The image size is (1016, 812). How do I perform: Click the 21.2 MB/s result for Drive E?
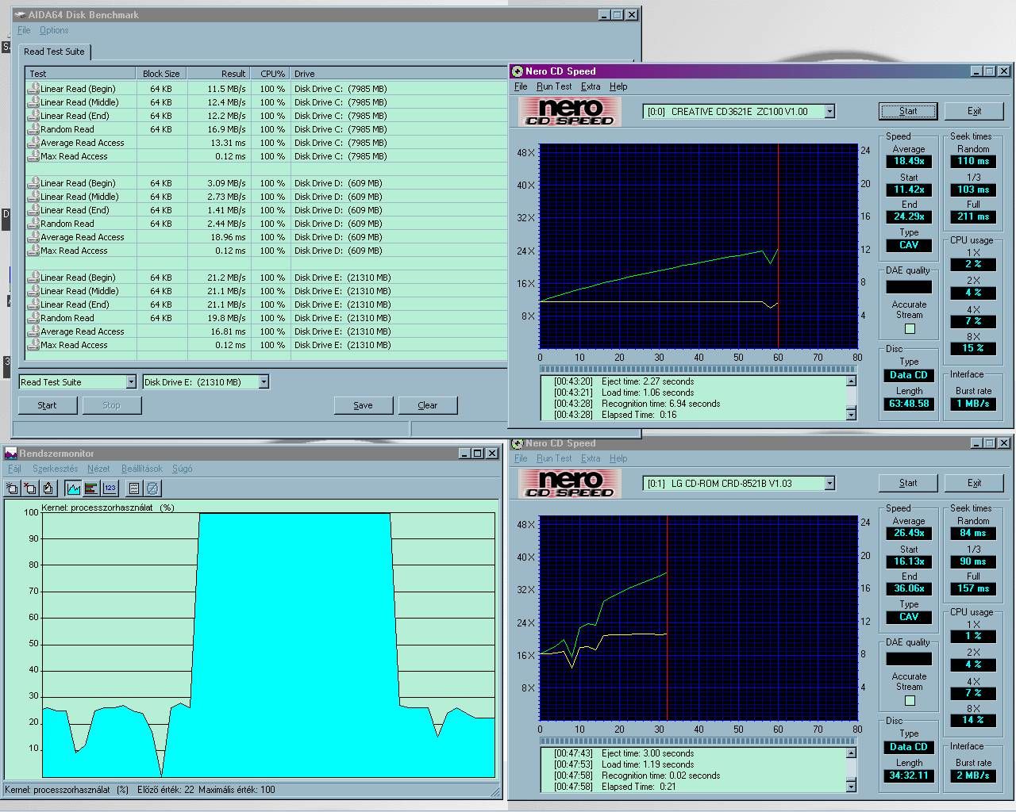pos(226,278)
